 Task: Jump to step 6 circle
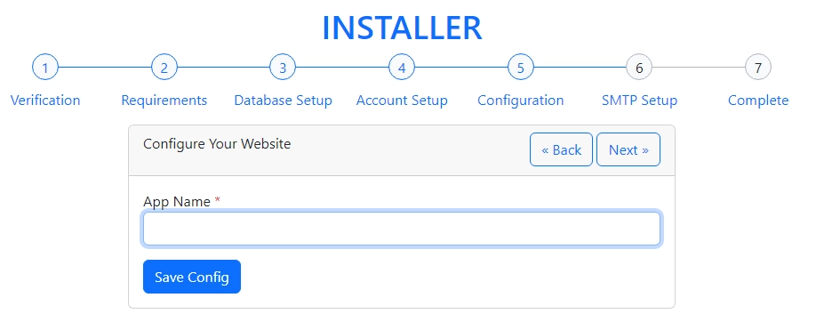(639, 68)
